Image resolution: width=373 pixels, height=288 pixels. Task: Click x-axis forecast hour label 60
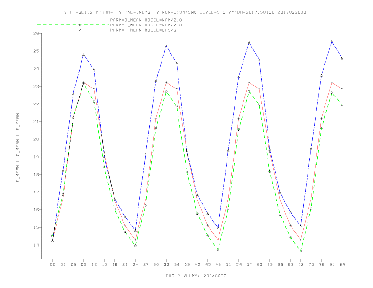point(259,264)
